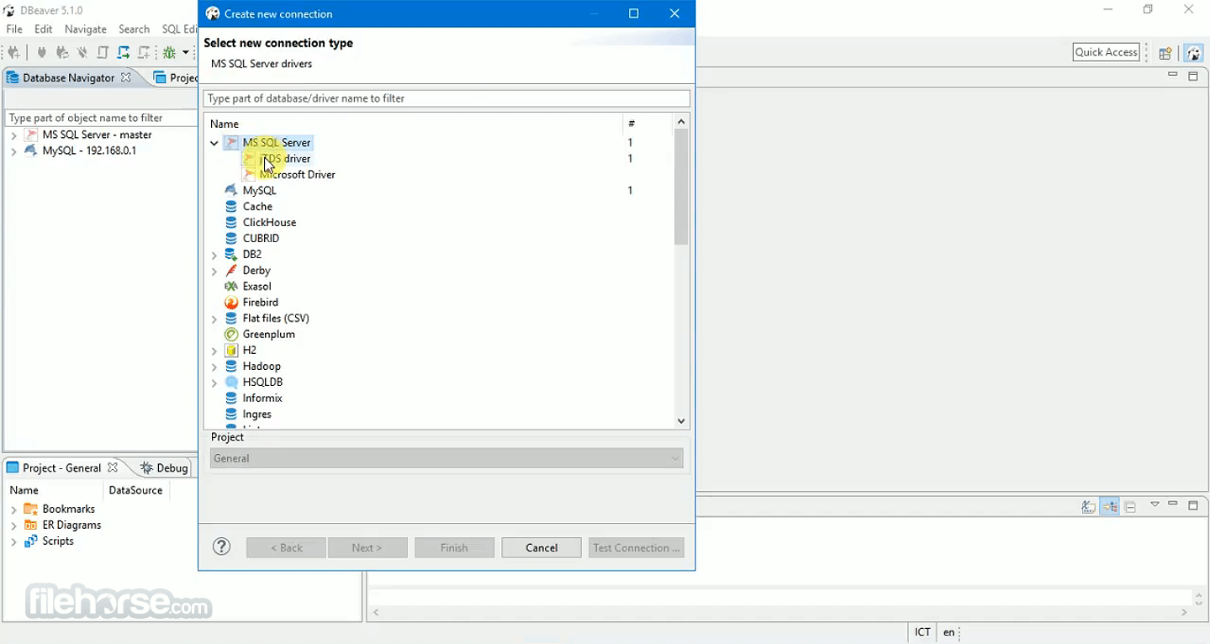Viewport: 1210px width, 644px height.
Task: Click the help question mark in dialog
Action: 222,547
